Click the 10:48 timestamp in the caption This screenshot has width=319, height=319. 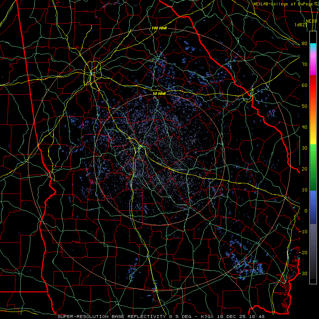point(257,317)
